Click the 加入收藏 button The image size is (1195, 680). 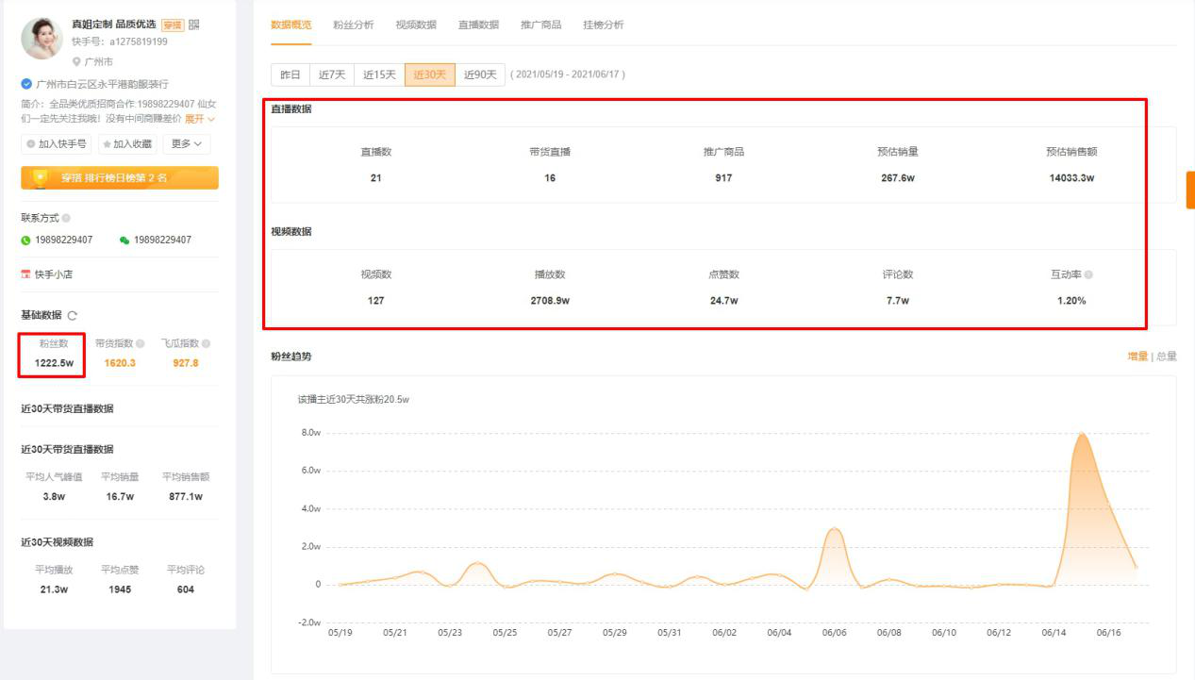coord(126,144)
